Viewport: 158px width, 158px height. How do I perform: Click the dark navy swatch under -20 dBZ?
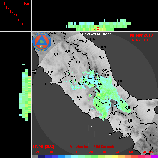tap(41, 156)
